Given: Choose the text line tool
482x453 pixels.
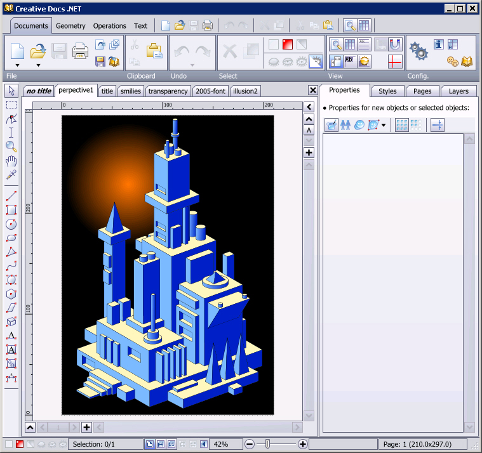Looking at the screenshot, I should (11, 336).
